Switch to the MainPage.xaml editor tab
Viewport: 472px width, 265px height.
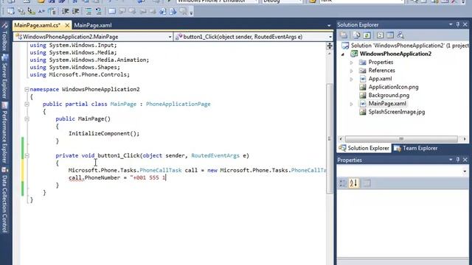click(x=93, y=25)
